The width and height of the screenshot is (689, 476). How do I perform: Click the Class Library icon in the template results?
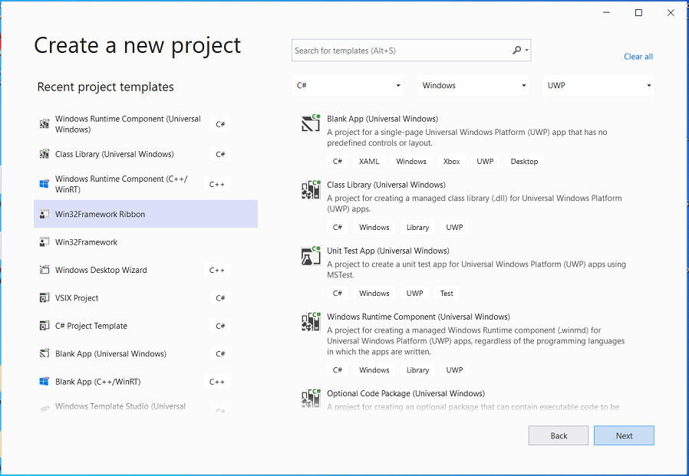point(311,189)
